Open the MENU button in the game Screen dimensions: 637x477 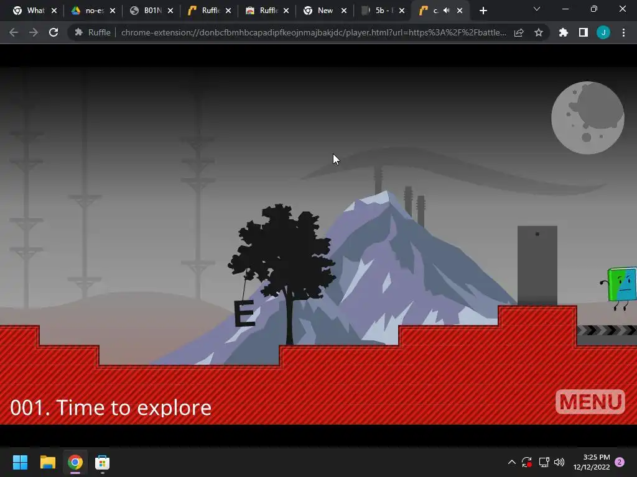click(590, 402)
